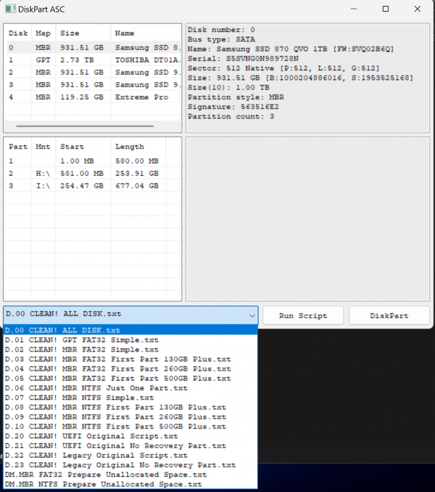
Task: Click the Disk number: 0 line
Action: 221,30
